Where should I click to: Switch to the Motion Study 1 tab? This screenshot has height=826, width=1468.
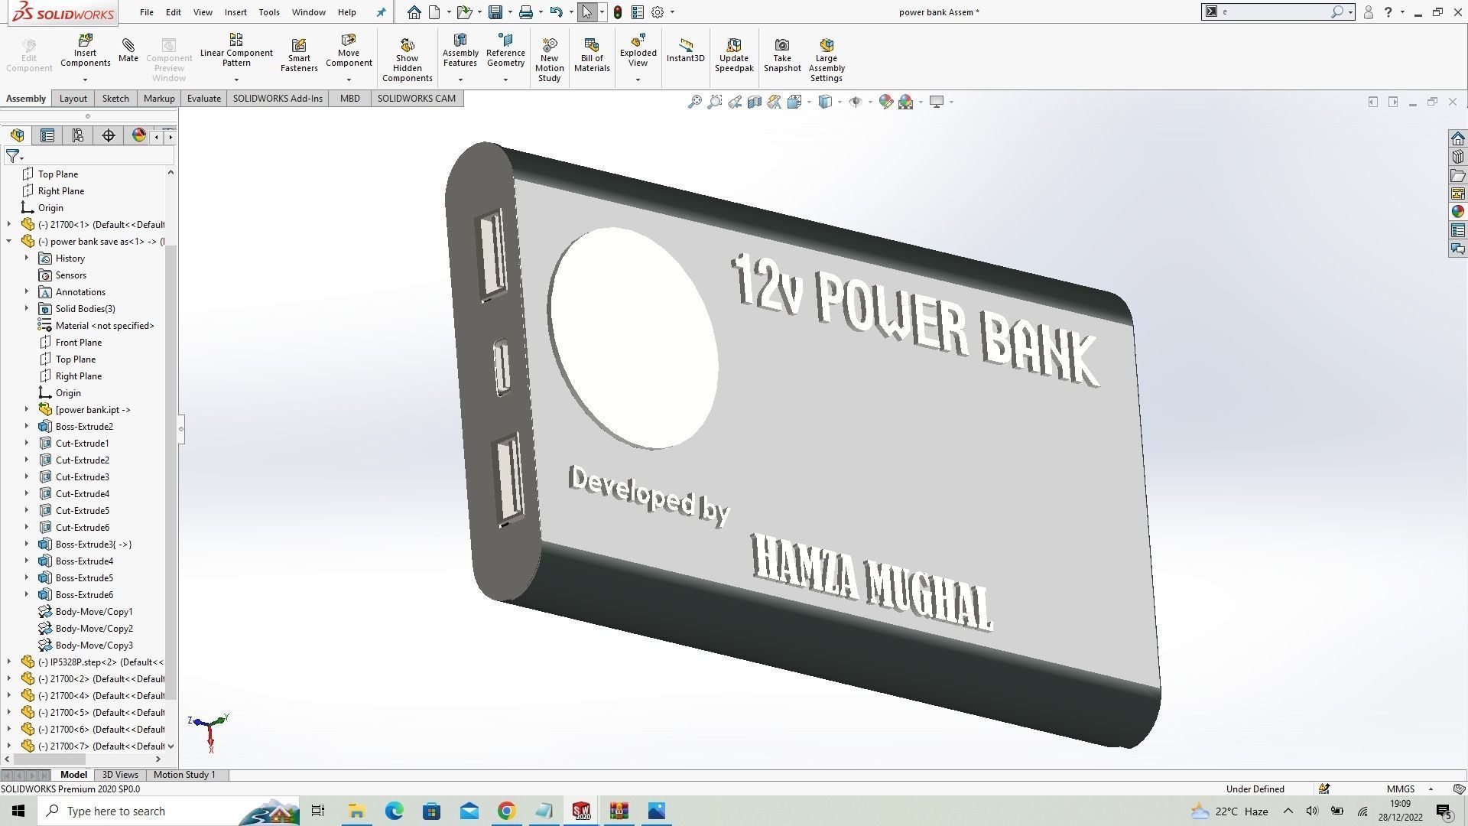coord(184,774)
